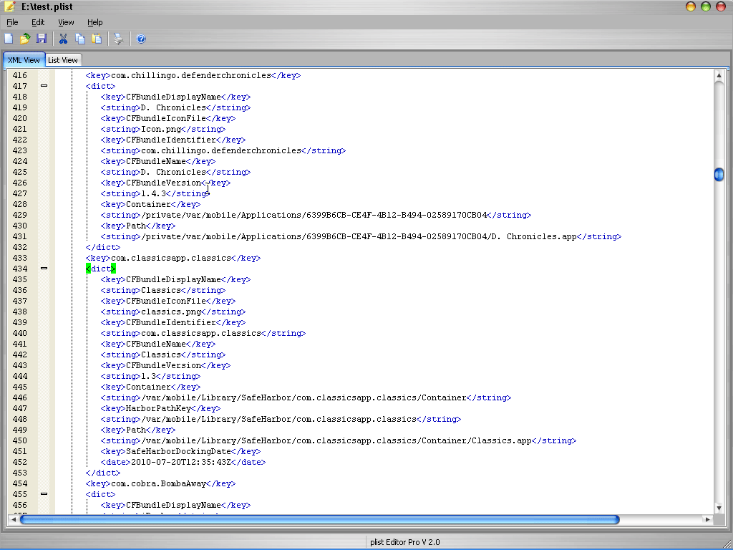Open the Edit menu
733x550 pixels.
coord(37,22)
